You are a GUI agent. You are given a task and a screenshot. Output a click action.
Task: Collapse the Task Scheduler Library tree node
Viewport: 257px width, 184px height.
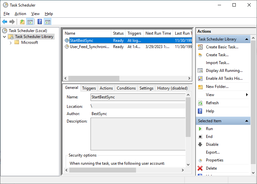(5, 37)
